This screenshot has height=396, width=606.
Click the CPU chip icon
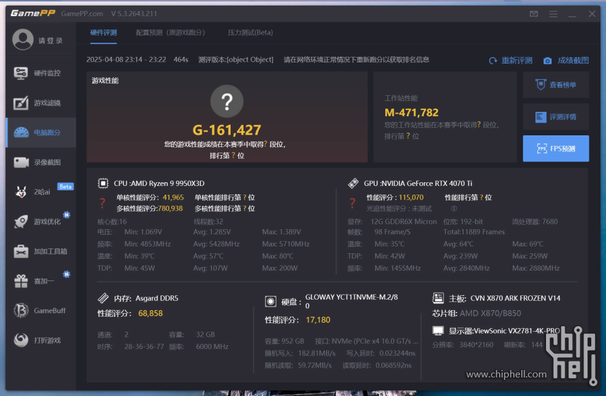[x=103, y=183]
